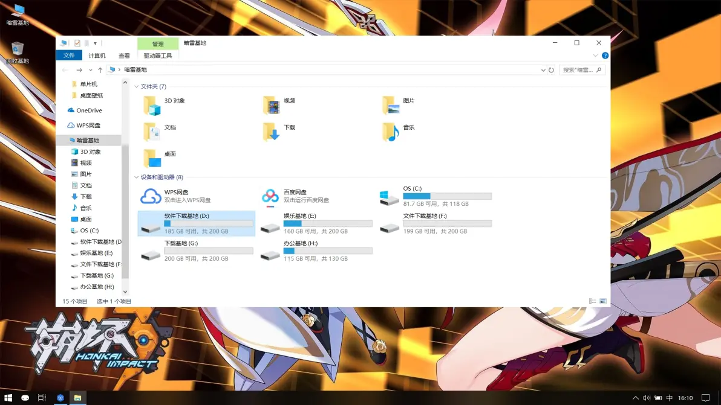Switch to large icons view layout
This screenshot has height=405, width=721.
[603, 301]
